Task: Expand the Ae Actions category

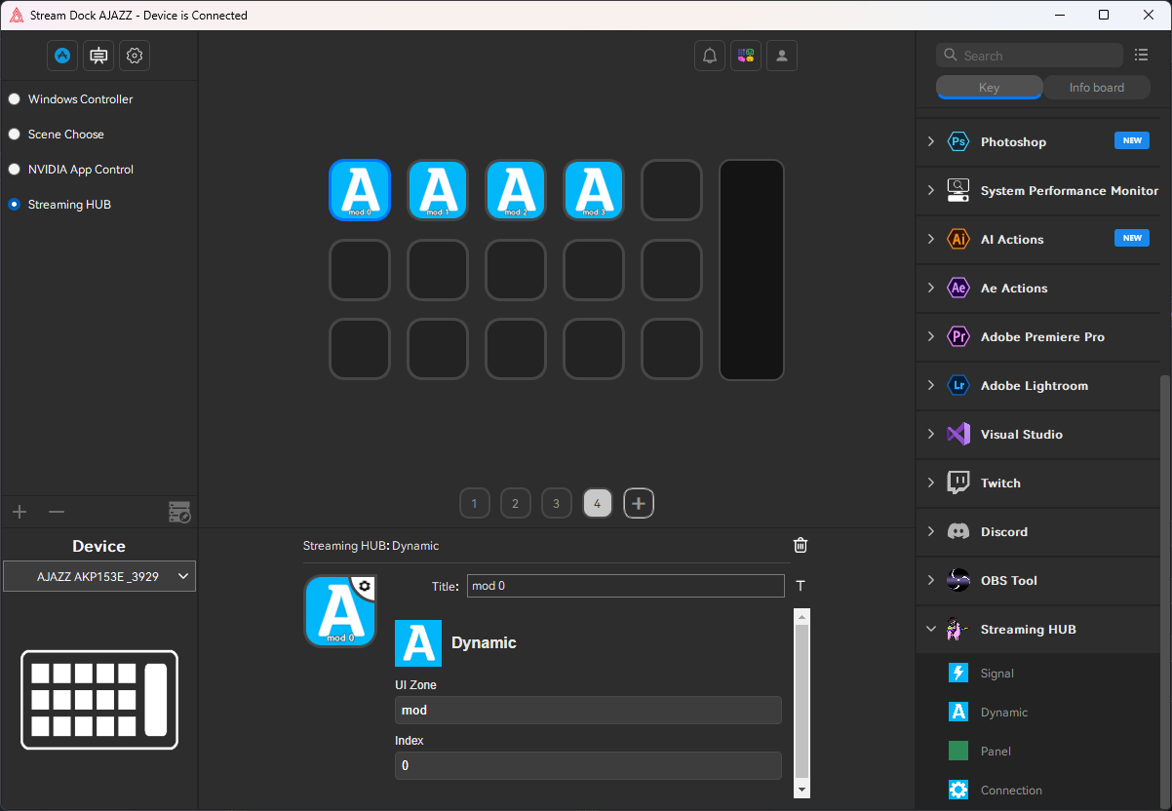Action: coord(930,288)
